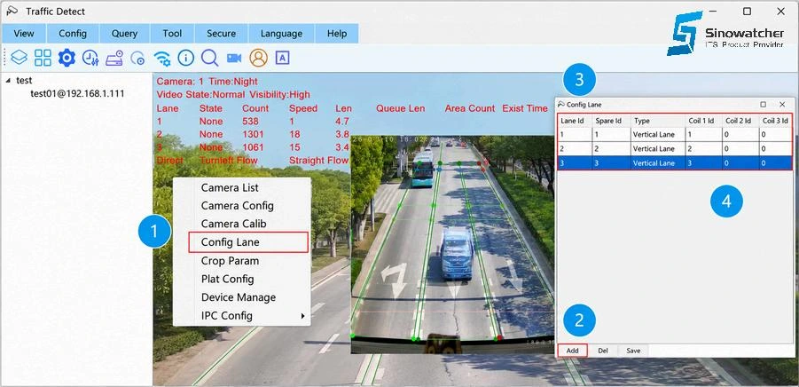Viewport: 799px width, 387px height.
Task: Open the Help menu
Action: (337, 34)
